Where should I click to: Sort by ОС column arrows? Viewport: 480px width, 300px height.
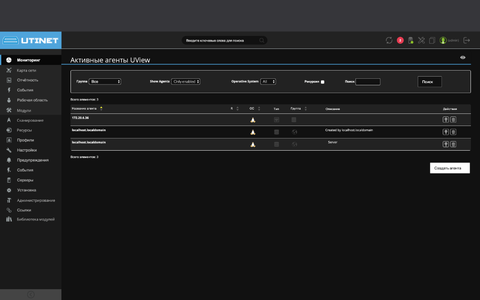tap(259, 109)
